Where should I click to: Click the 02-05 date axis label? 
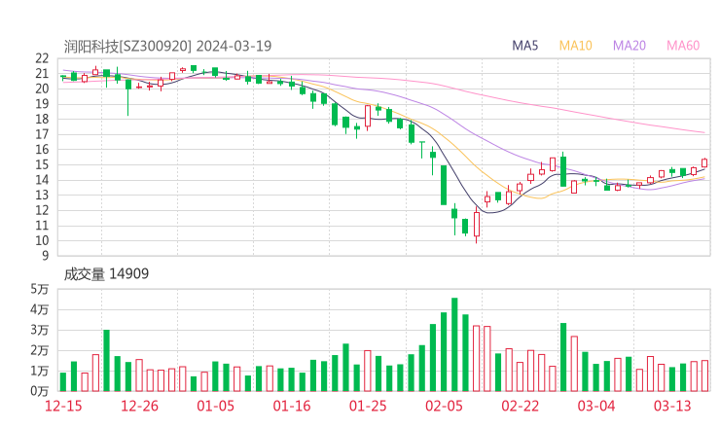click(x=444, y=406)
